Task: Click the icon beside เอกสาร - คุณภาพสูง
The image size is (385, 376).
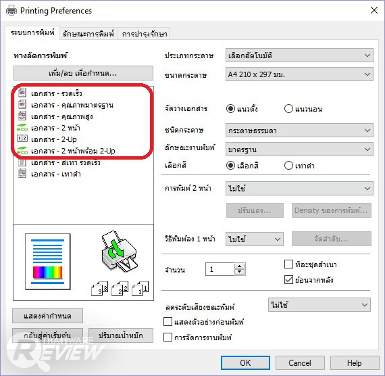Action: pos(22,116)
